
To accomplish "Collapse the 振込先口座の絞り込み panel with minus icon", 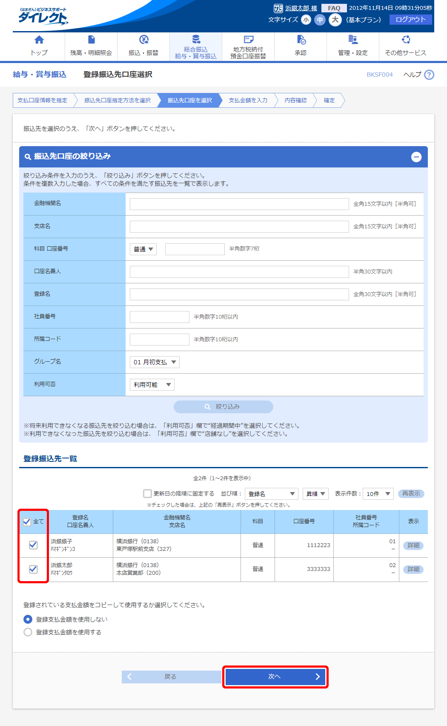I will (x=416, y=157).
